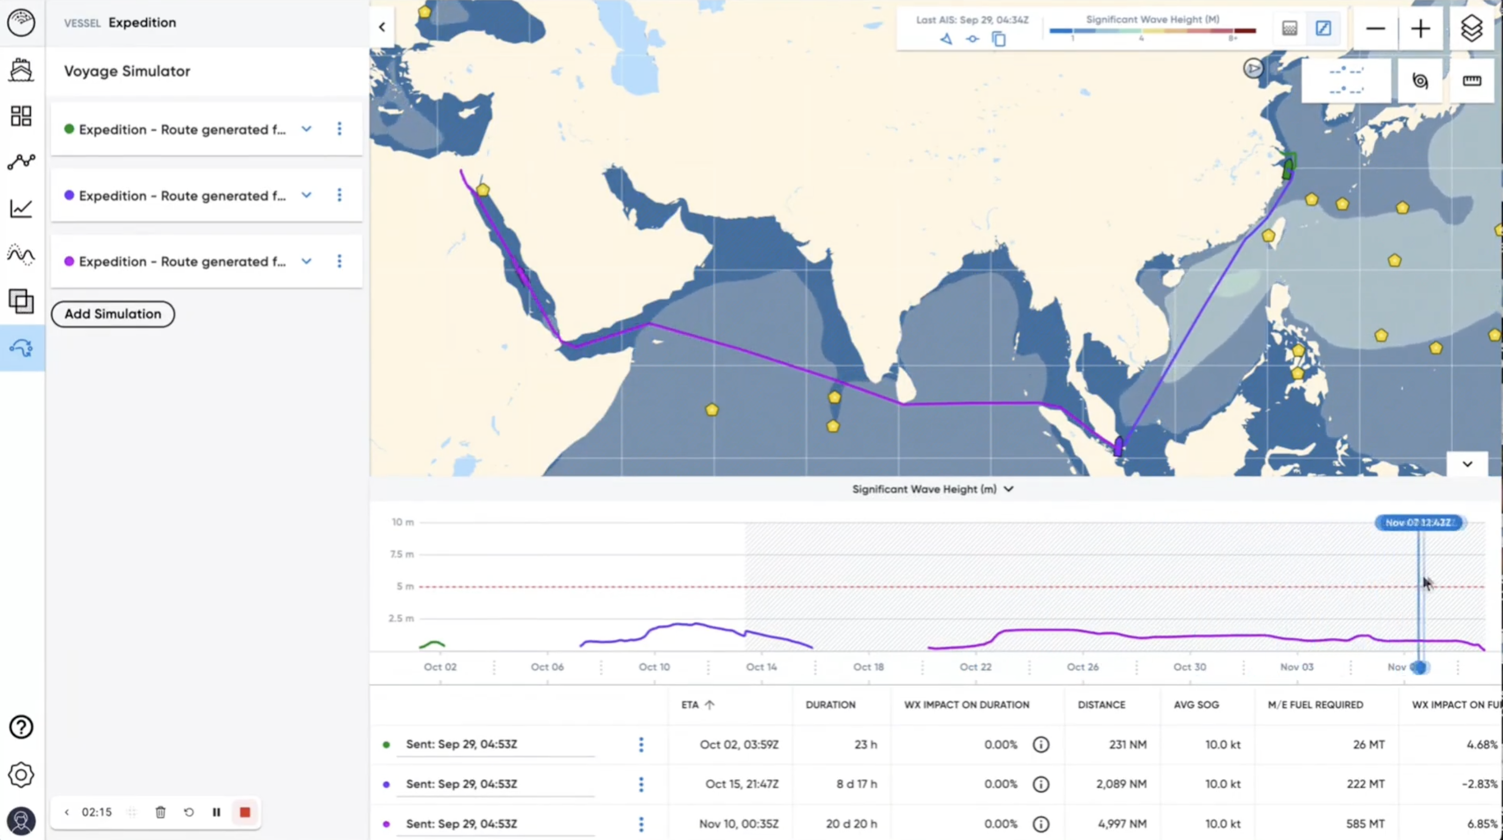Pause the screen recording
The image size is (1503, 840).
(x=216, y=812)
